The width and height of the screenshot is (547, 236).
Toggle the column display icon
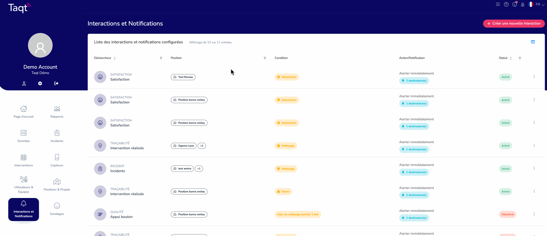click(533, 42)
